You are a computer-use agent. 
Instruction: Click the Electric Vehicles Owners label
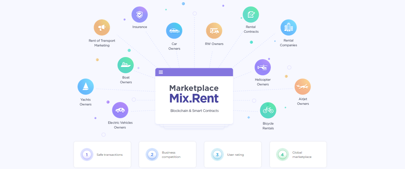120,125
